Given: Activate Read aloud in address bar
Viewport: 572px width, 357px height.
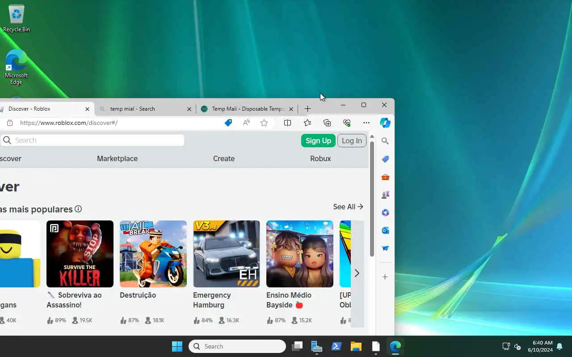Looking at the screenshot, I should coord(246,123).
